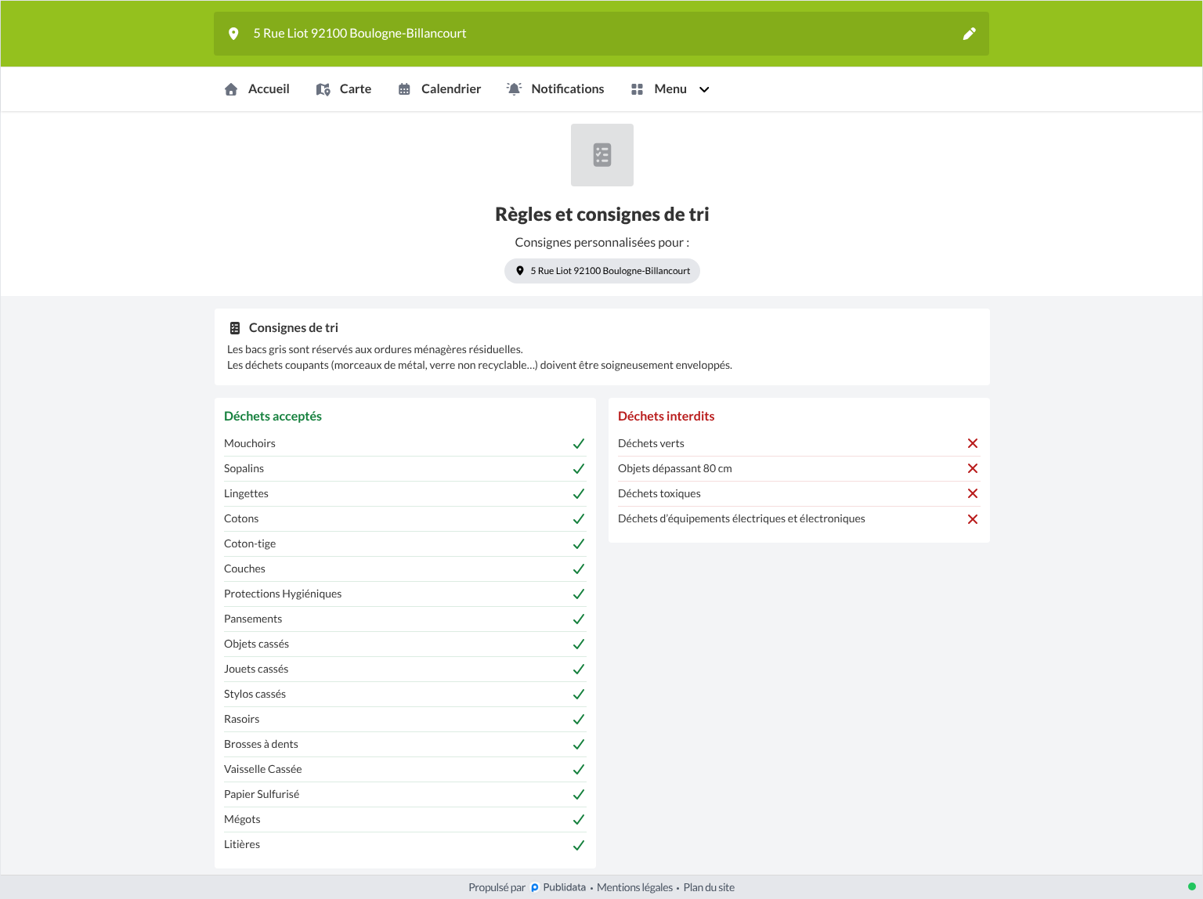Click the Calendrier calendar icon

pyautogui.click(x=404, y=89)
